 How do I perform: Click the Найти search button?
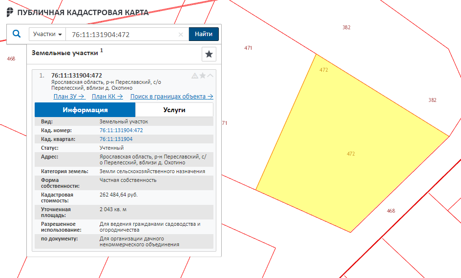204,34
